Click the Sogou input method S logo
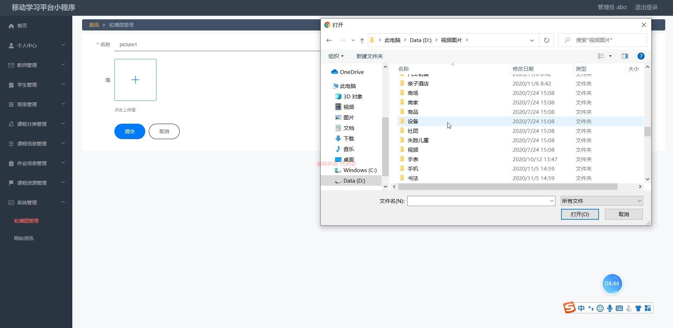 tap(569, 307)
